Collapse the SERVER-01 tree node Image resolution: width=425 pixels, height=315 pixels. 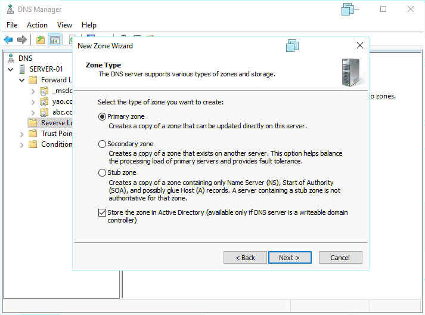click(x=10, y=69)
